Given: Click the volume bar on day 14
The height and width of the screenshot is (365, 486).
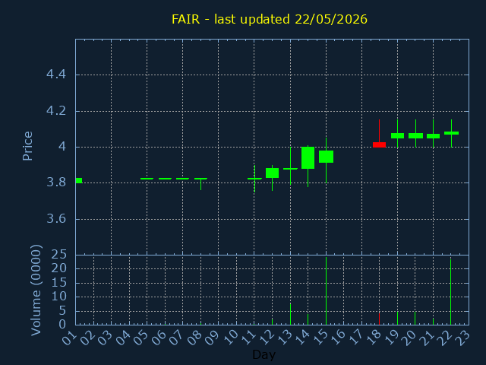Looking at the screenshot, I should tap(308, 319).
